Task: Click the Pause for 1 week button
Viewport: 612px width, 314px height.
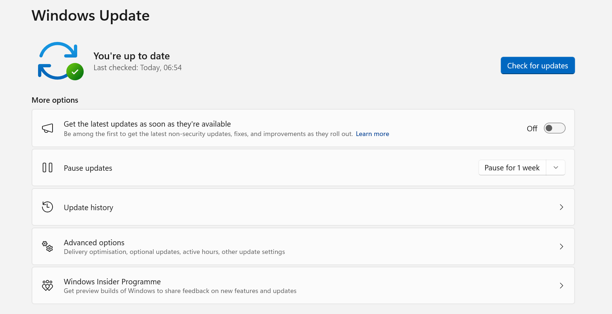Action: pyautogui.click(x=512, y=167)
